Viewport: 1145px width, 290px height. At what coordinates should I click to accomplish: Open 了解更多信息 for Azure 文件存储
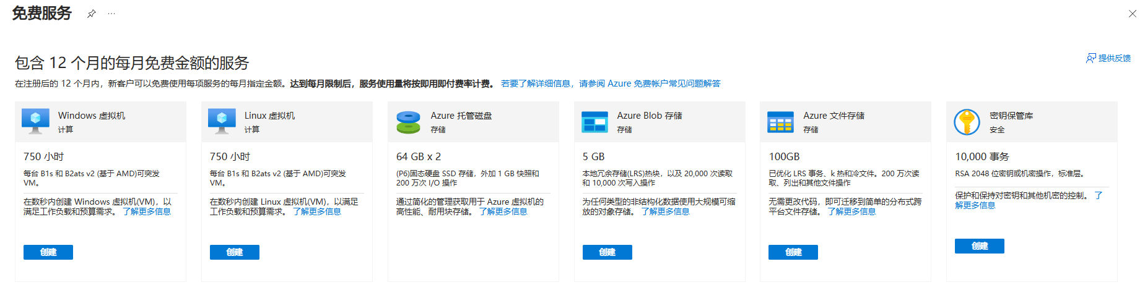(852, 211)
